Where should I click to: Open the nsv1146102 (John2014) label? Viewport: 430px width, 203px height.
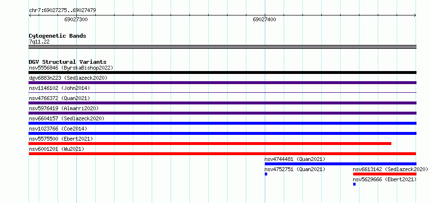click(59, 88)
